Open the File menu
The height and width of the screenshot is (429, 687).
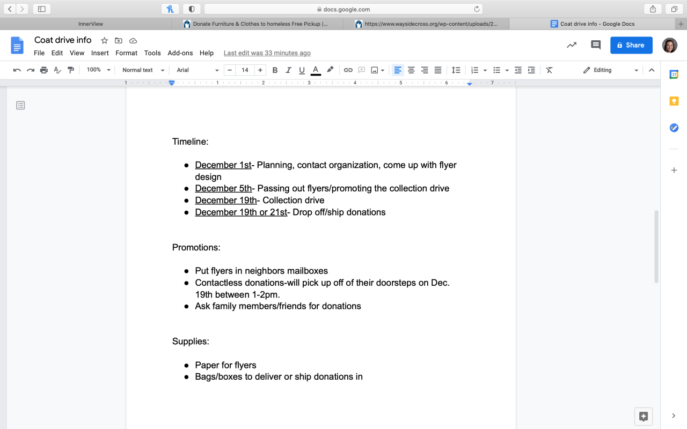[x=39, y=53]
